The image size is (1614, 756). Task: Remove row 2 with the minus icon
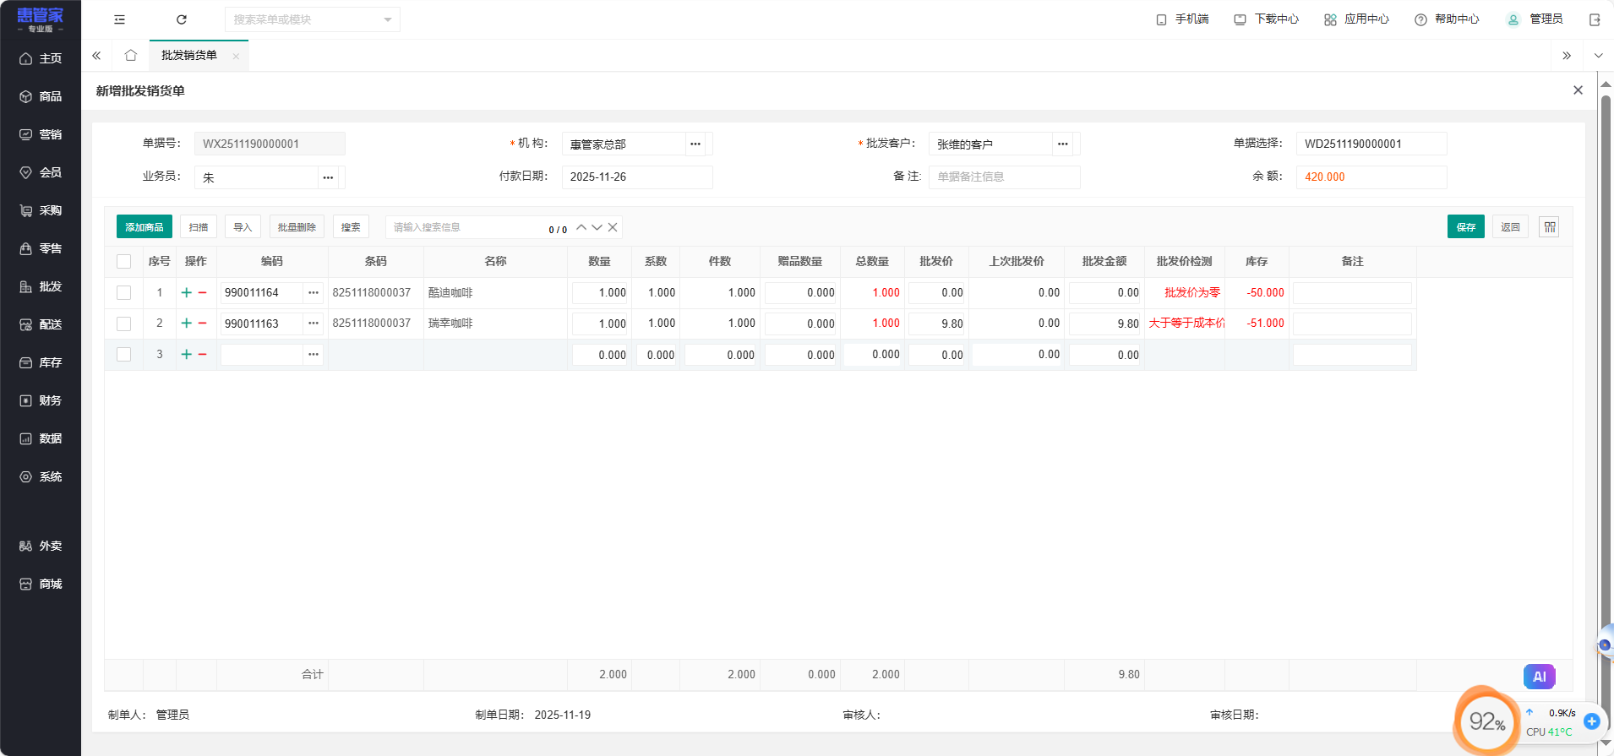point(203,323)
